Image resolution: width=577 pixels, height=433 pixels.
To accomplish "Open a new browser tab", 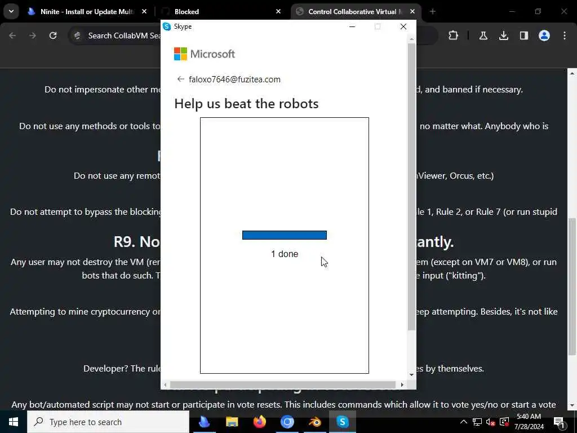I will (432, 12).
